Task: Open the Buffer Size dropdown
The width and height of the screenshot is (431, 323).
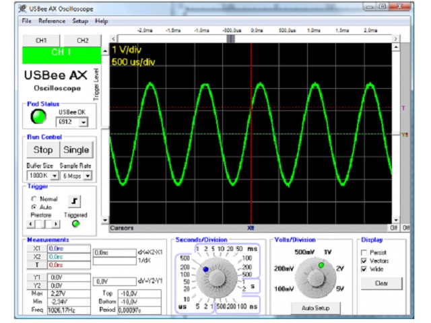Action: tap(55, 176)
